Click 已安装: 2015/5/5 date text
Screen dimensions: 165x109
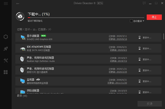tap(118, 91)
